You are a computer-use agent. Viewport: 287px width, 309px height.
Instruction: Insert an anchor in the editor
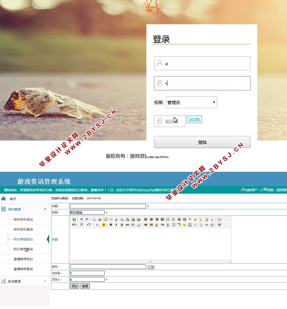pos(201,225)
